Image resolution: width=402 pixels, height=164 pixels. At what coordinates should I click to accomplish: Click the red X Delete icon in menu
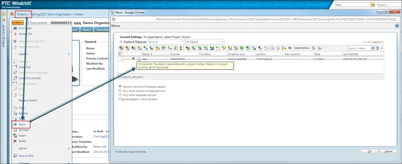point(15,141)
